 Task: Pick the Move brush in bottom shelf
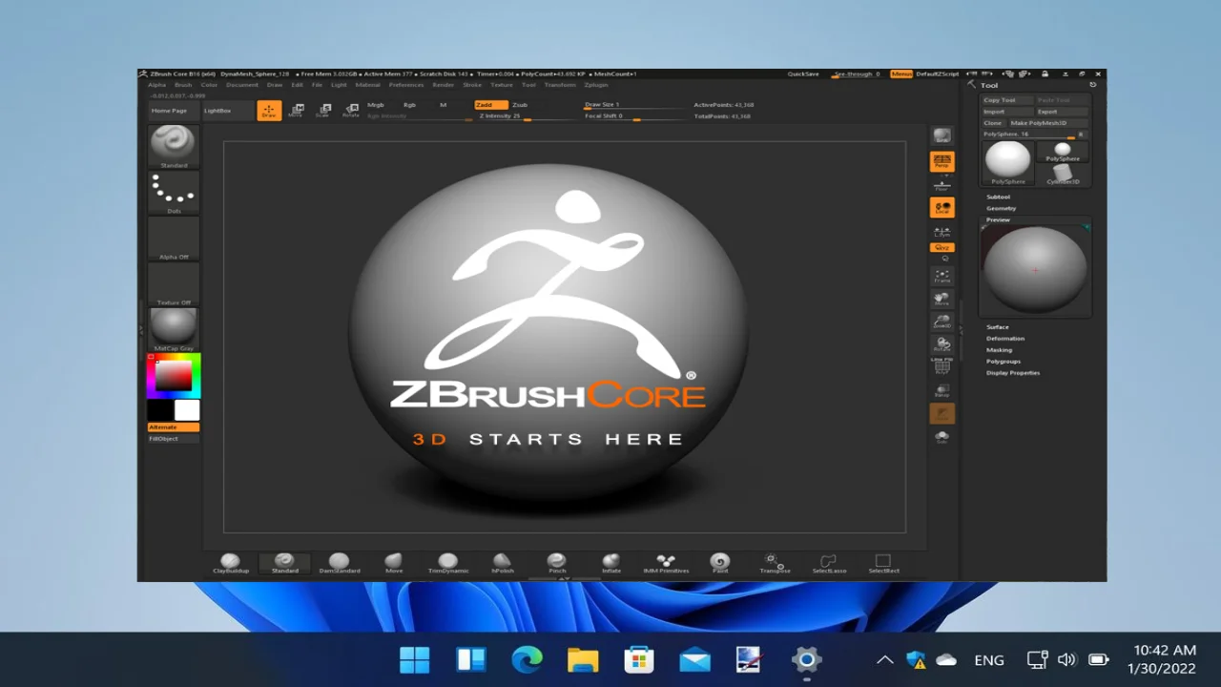click(393, 563)
